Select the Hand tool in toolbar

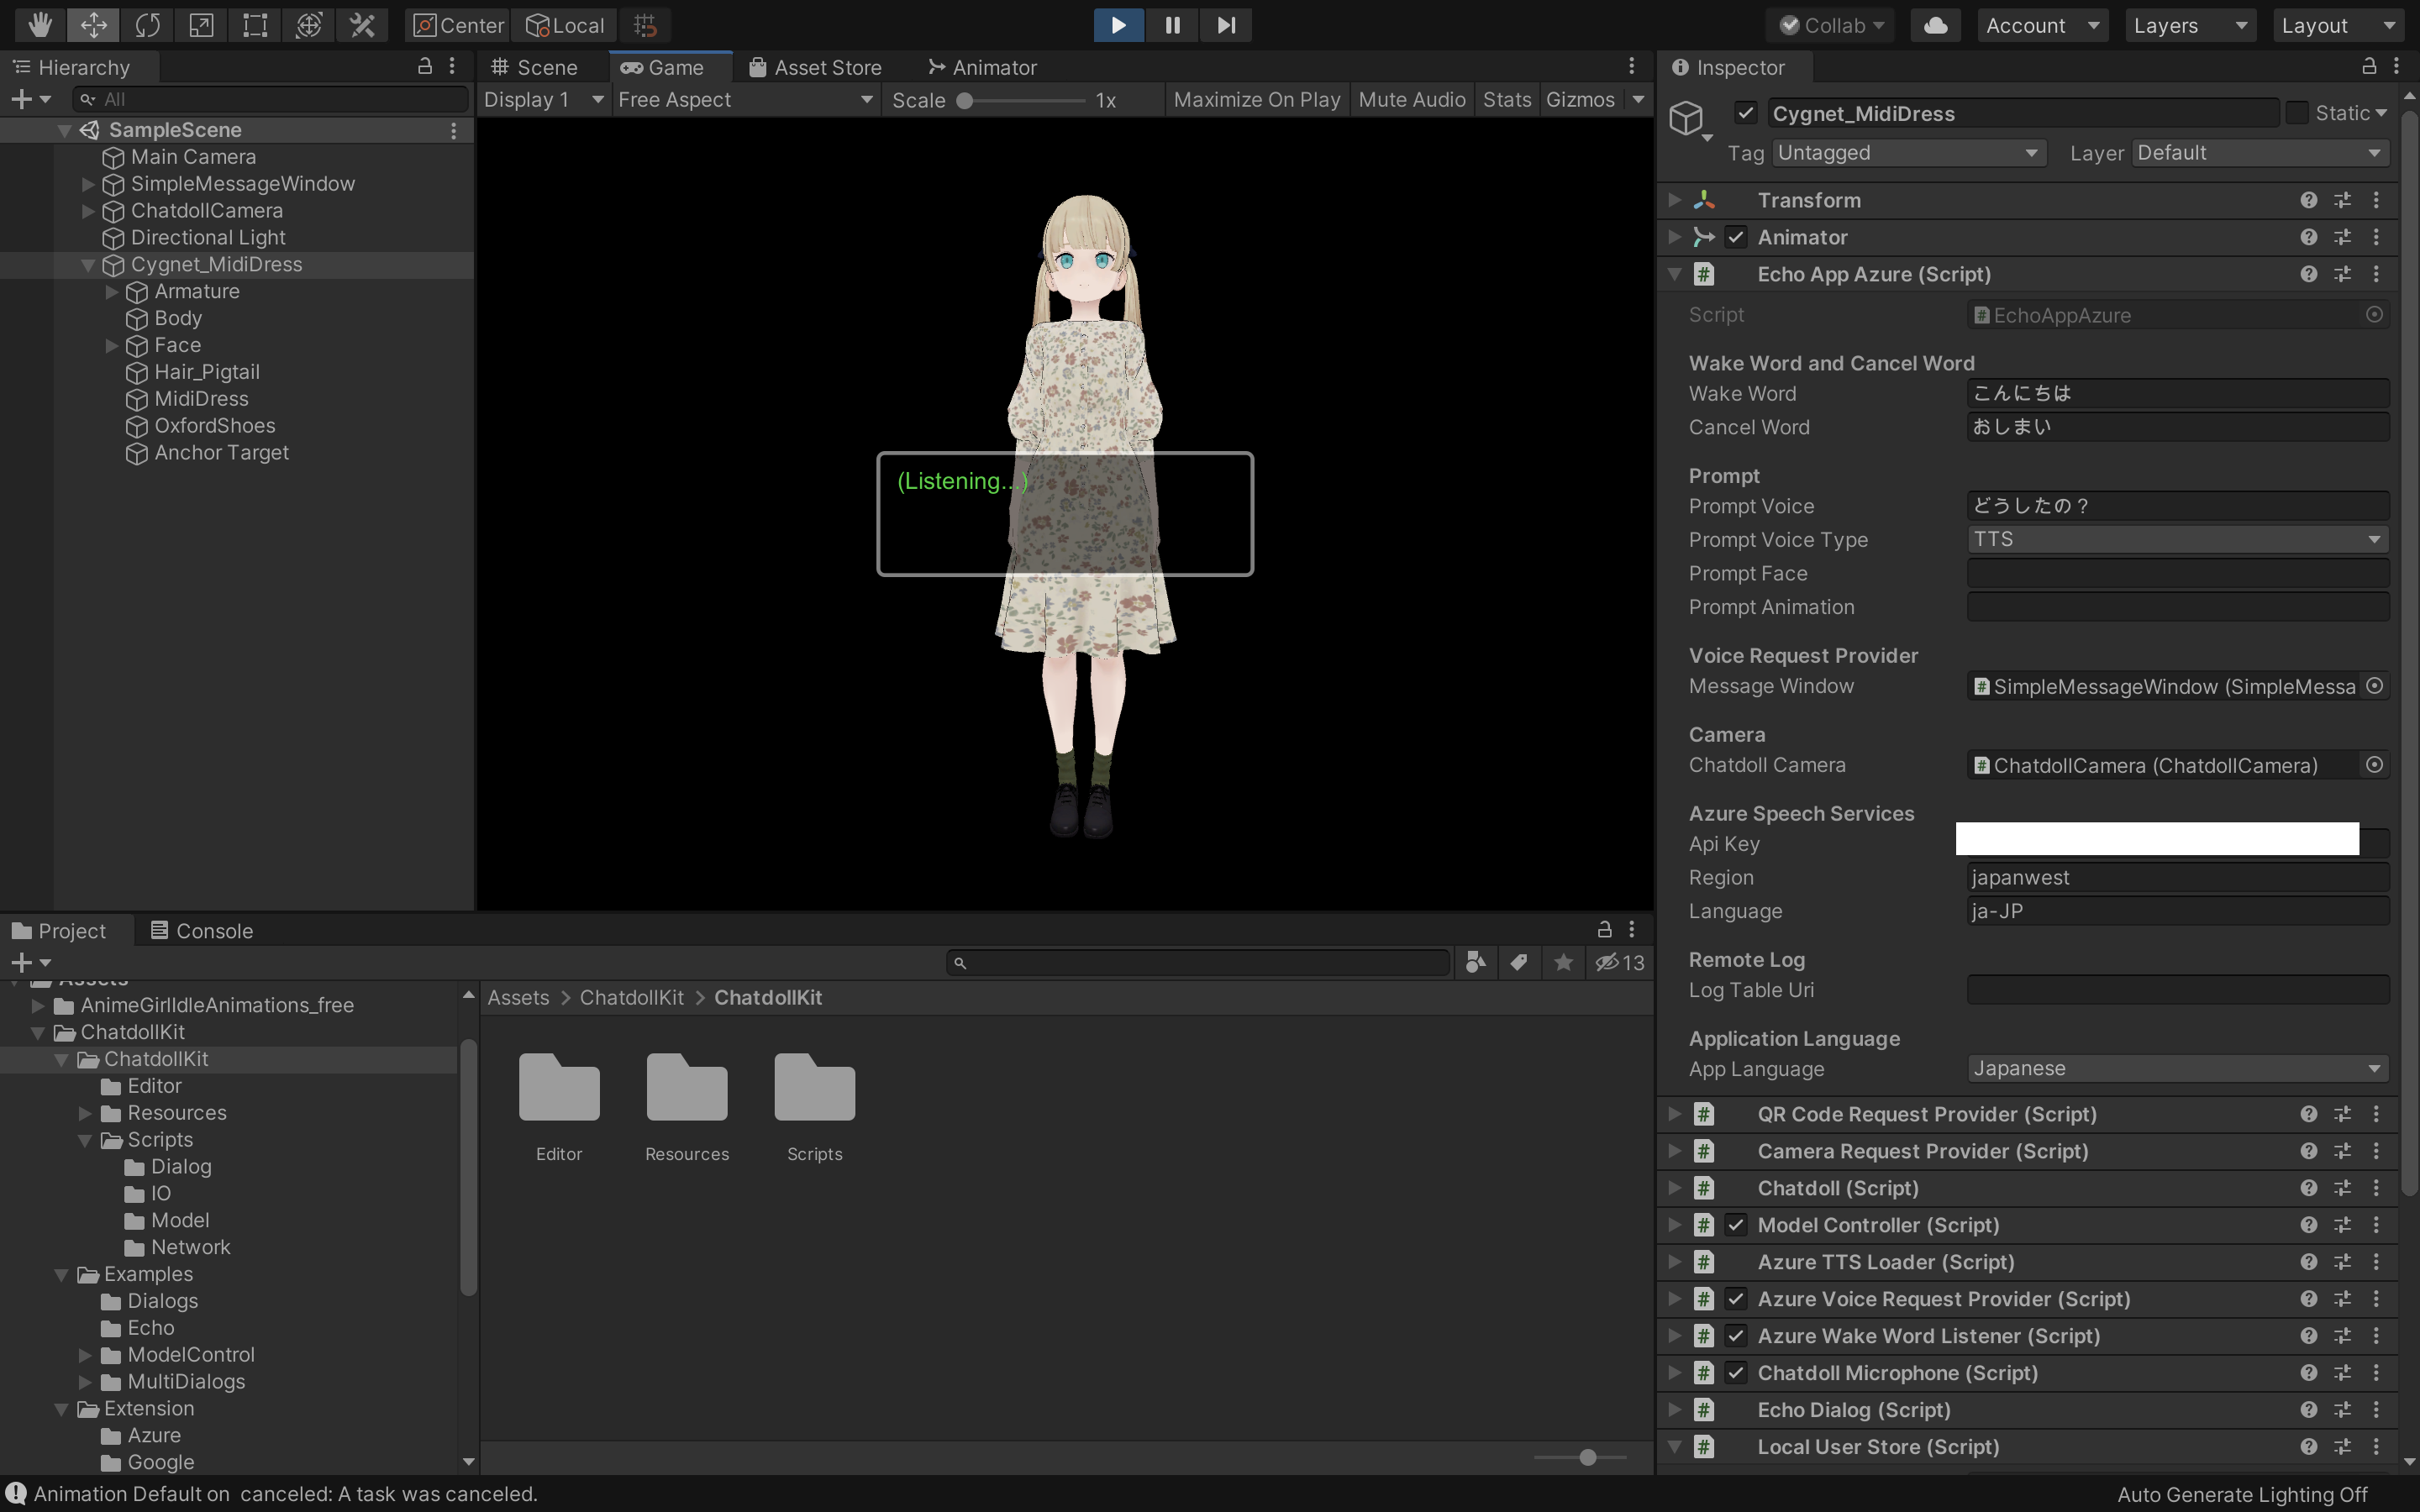point(40,25)
